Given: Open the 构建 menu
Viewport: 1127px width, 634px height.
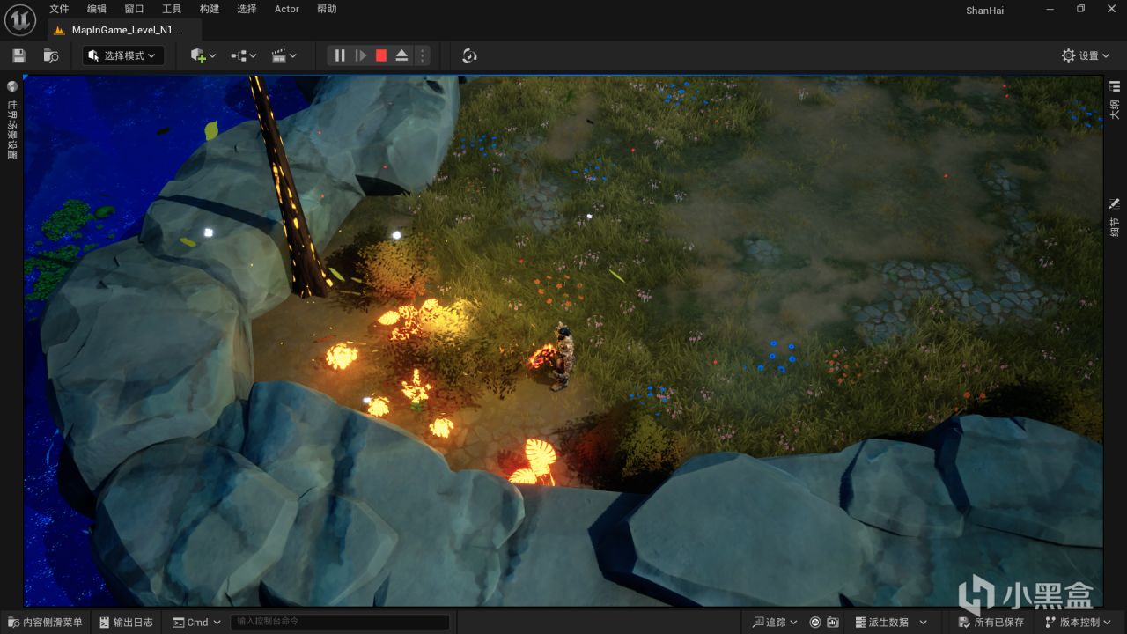Looking at the screenshot, I should click(210, 9).
